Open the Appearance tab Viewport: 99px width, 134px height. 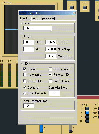pyautogui.click(x=46, y=18)
